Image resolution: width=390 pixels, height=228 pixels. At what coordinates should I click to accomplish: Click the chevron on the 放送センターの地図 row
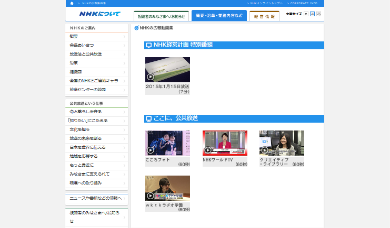(124, 90)
